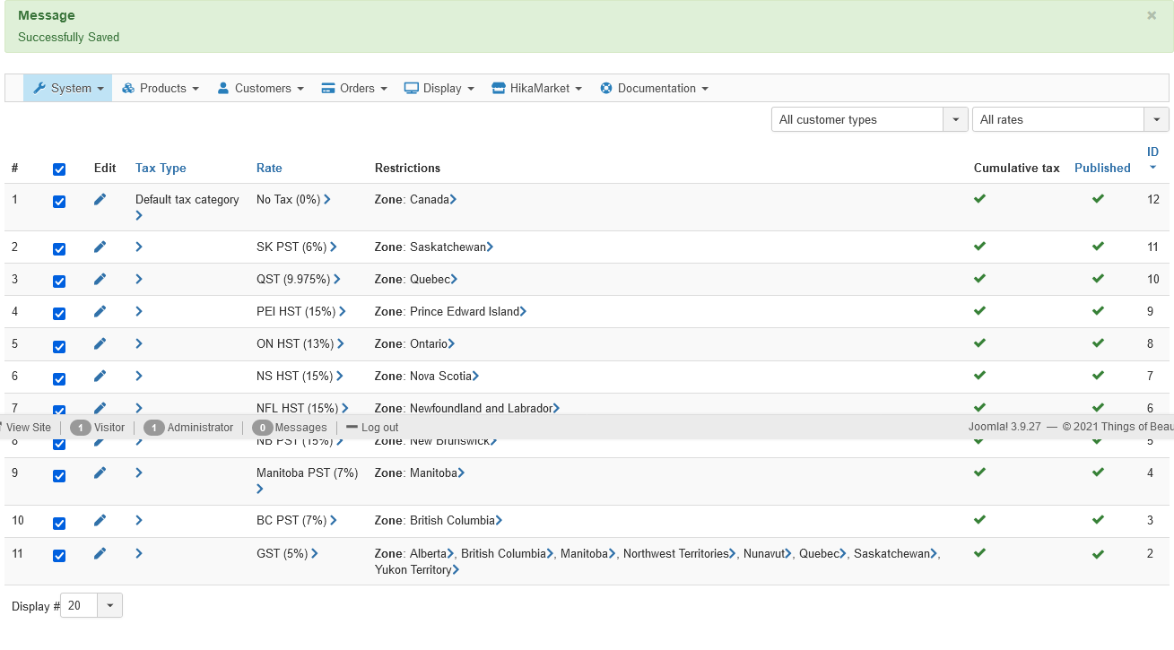Open edit pencil for PEI HST row
Viewport: 1174px width, 650px height.
point(100,311)
